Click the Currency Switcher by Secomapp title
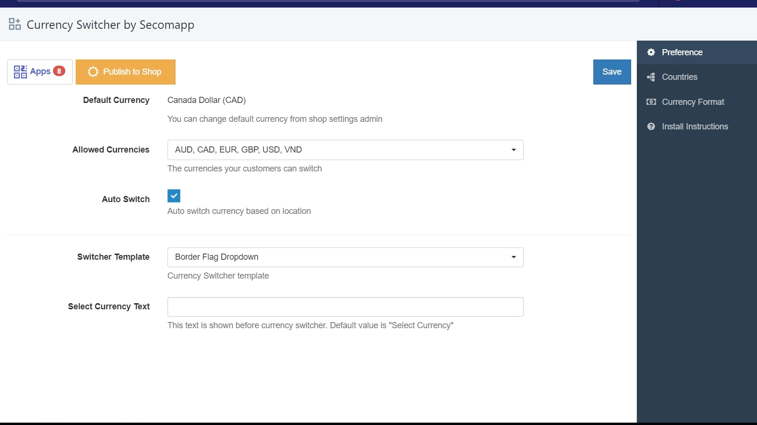This screenshot has width=757, height=425. [x=110, y=25]
